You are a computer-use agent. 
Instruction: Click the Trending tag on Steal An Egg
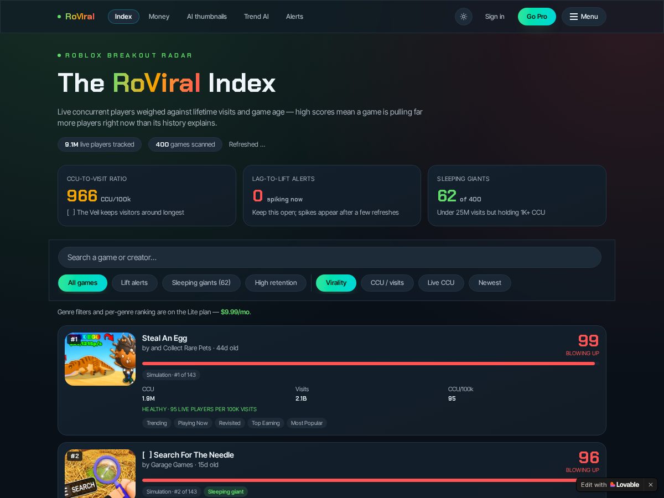click(x=157, y=423)
